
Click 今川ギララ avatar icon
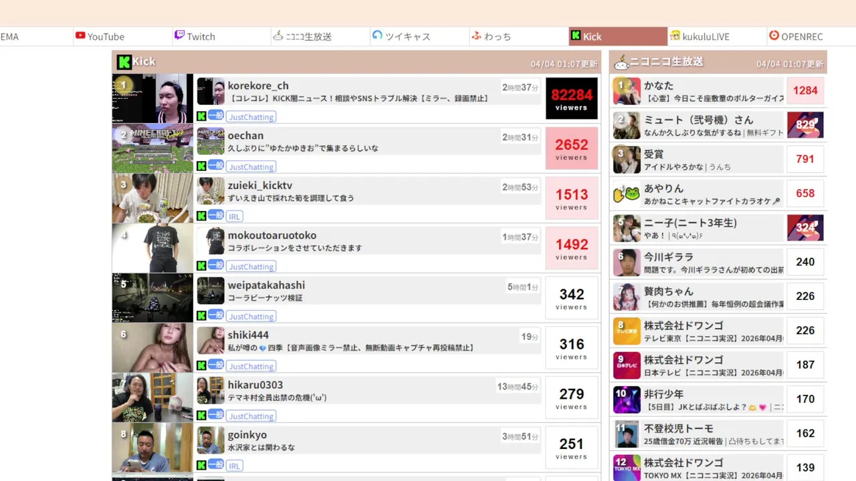(x=627, y=263)
